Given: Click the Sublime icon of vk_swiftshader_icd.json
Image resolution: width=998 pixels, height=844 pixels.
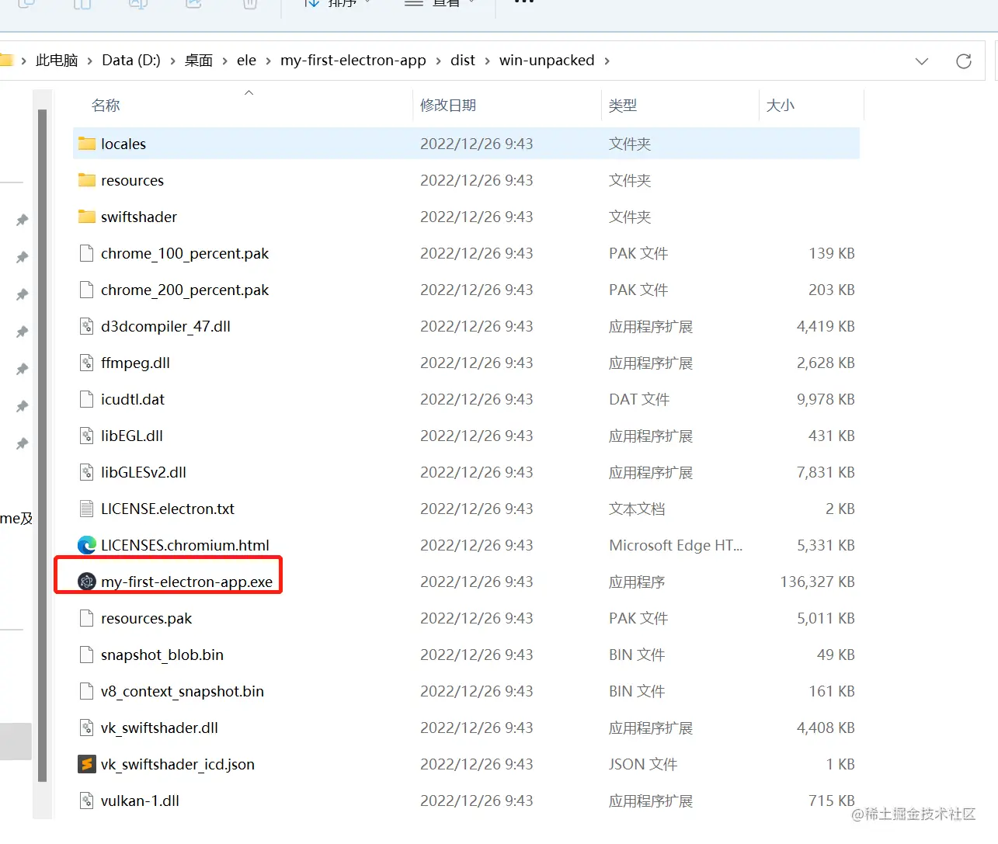Looking at the screenshot, I should click(87, 764).
